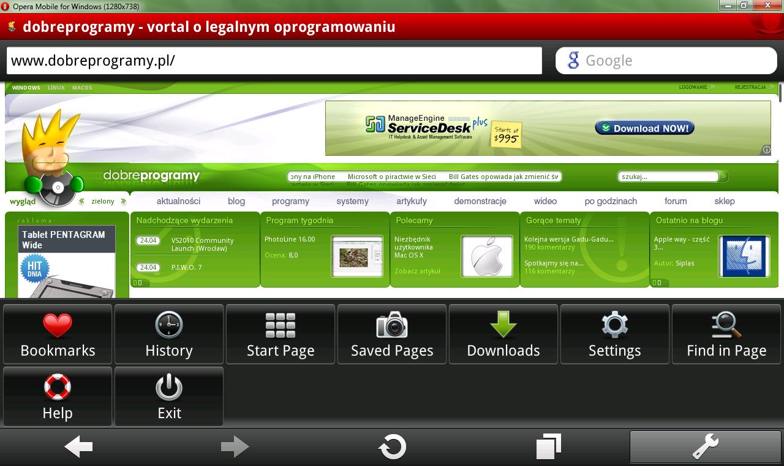Open Apple way blog post
The height and width of the screenshot is (466, 784).
click(682, 243)
